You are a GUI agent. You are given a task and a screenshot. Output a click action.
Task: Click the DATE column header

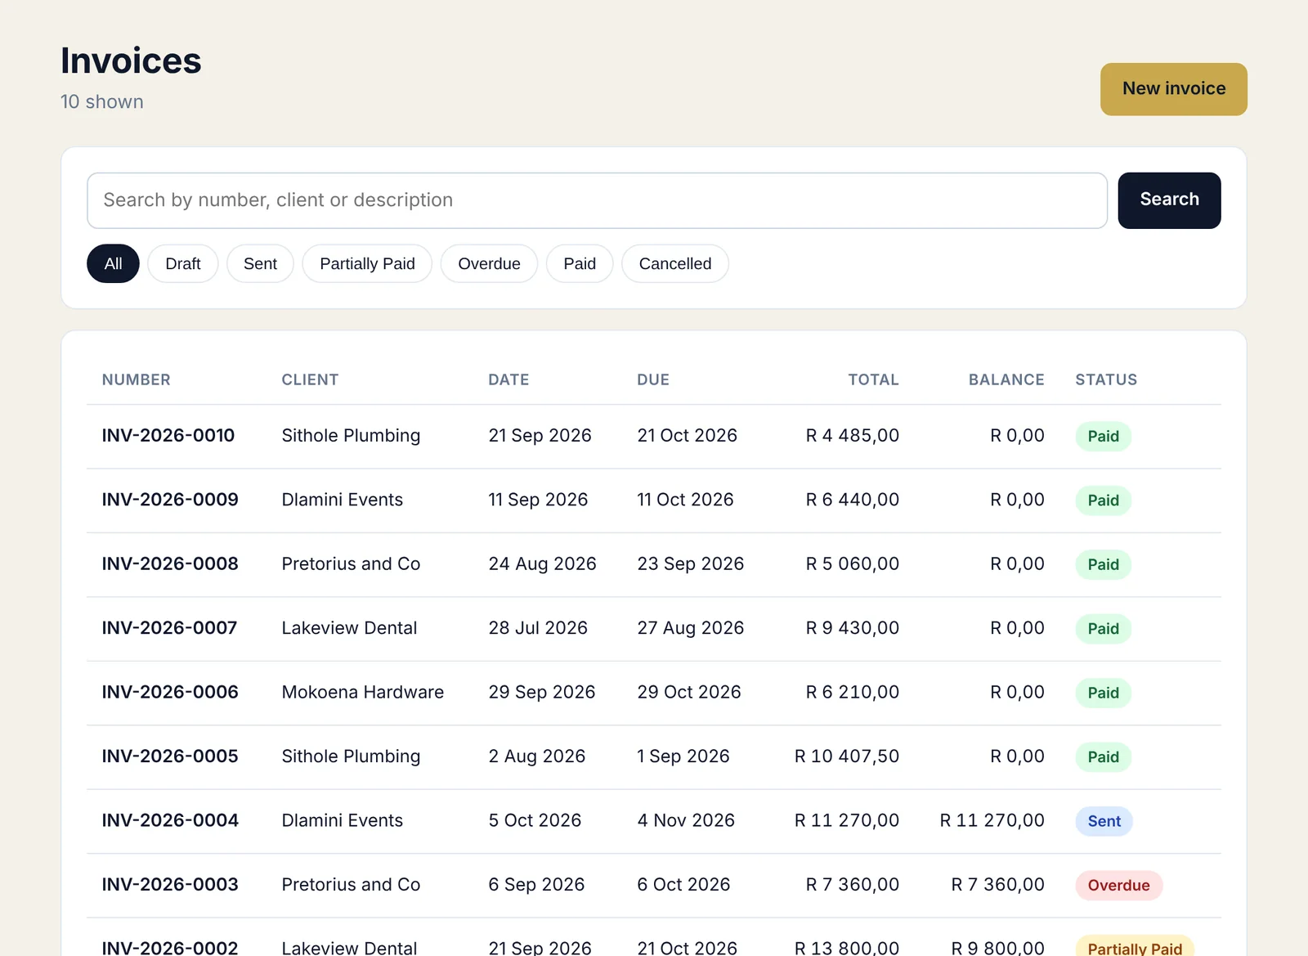(x=508, y=379)
